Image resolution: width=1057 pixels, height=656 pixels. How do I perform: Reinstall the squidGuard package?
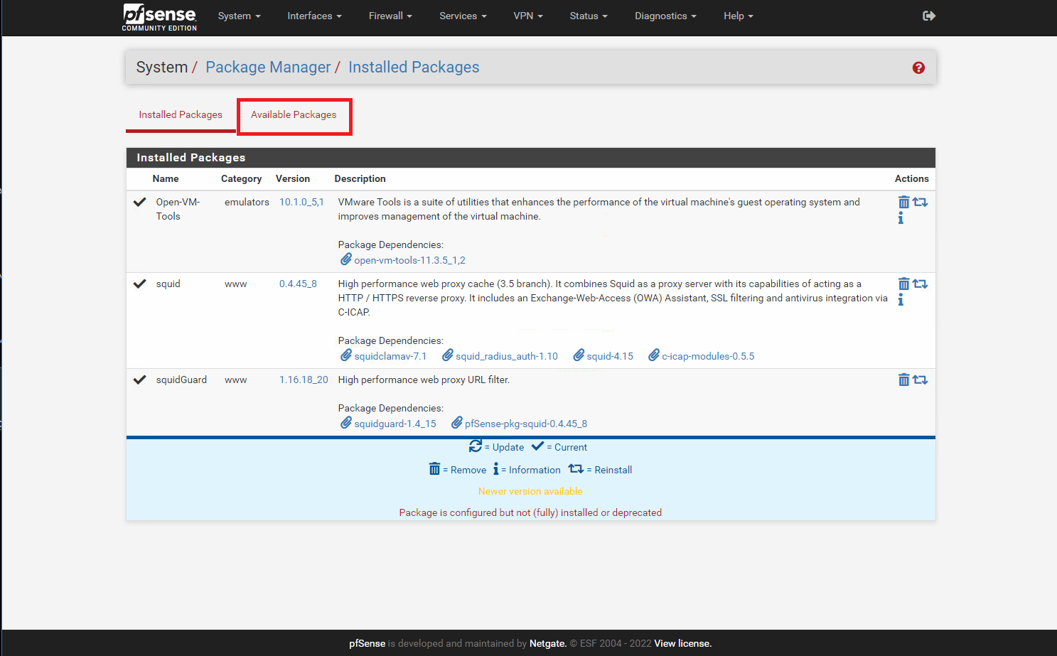pos(920,380)
